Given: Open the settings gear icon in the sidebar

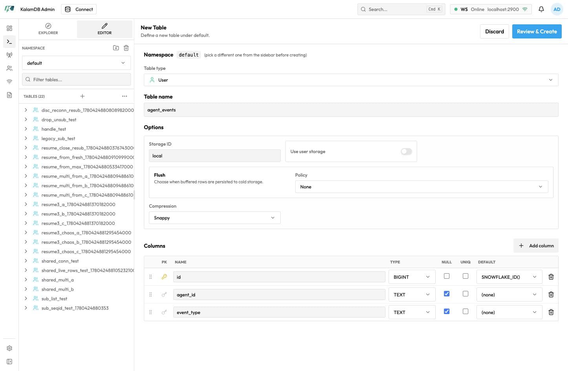Looking at the screenshot, I should pos(9,348).
